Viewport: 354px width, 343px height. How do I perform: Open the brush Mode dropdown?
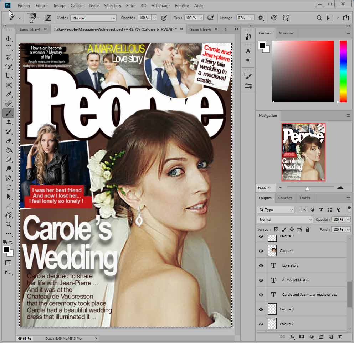(x=93, y=18)
